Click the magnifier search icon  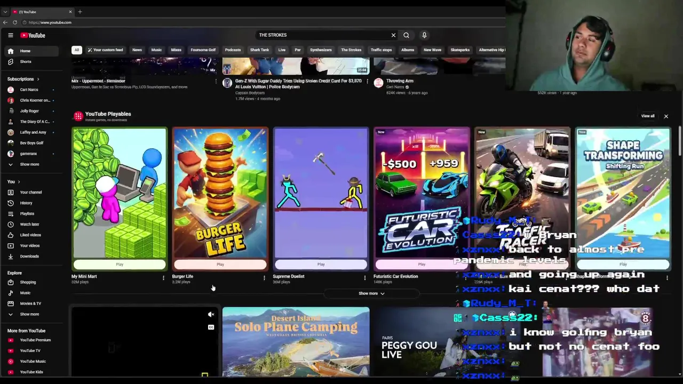coord(406,35)
